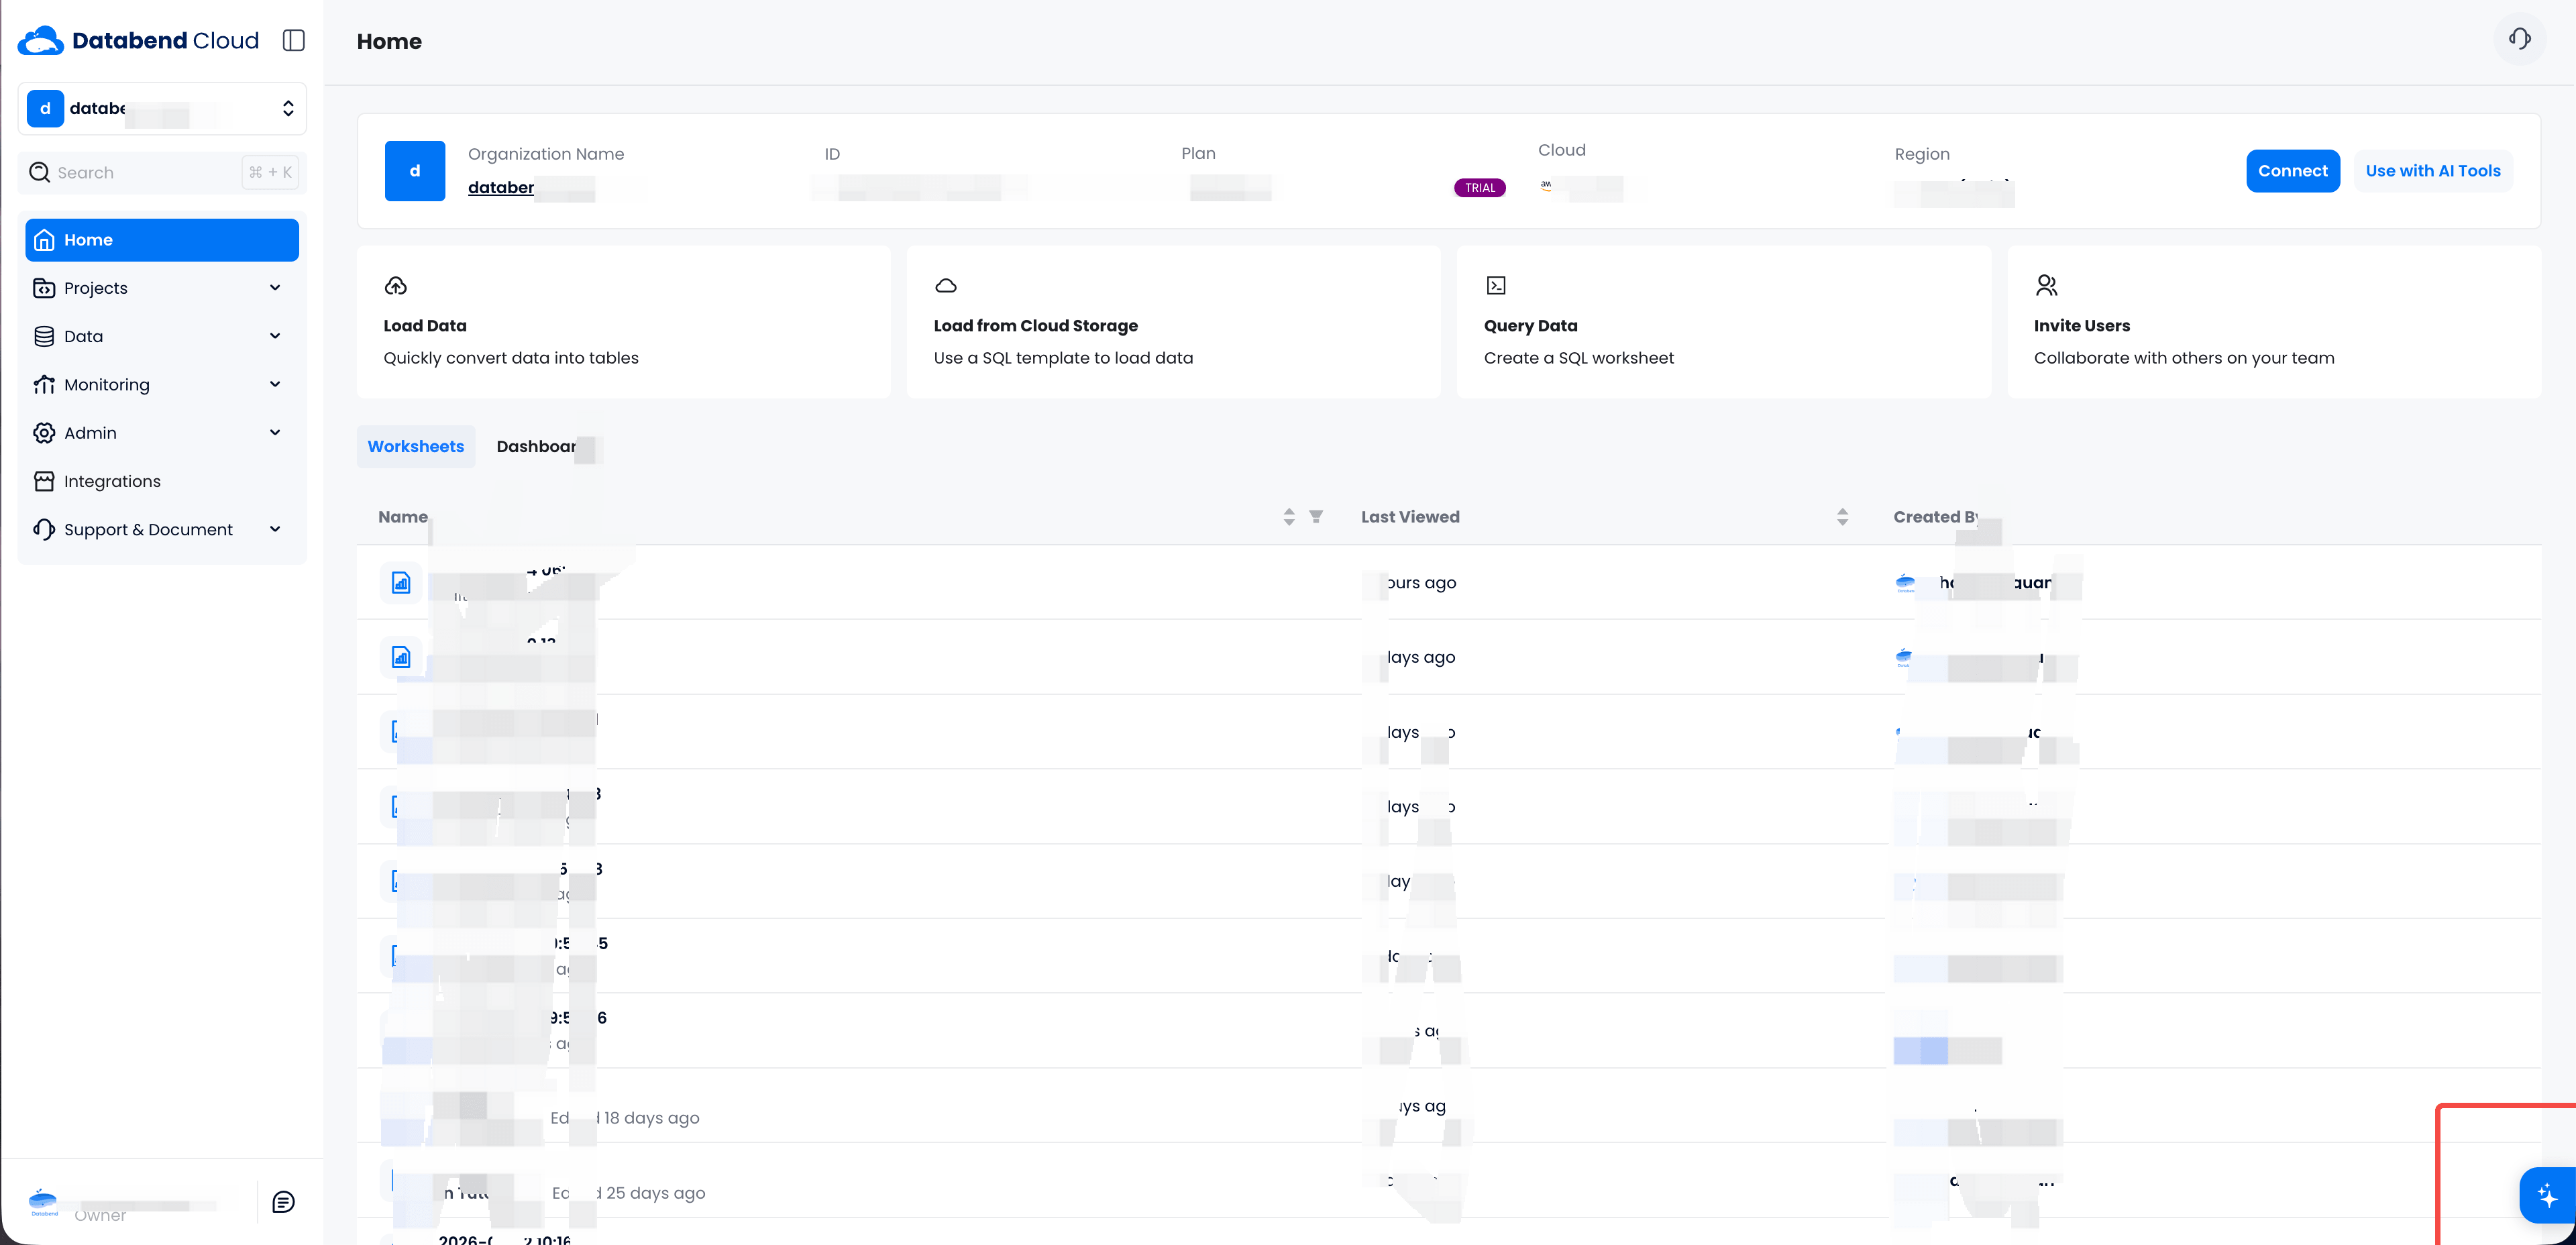Image resolution: width=2576 pixels, height=1245 pixels.
Task: Click the blue organization avatar in the info card
Action: point(415,171)
